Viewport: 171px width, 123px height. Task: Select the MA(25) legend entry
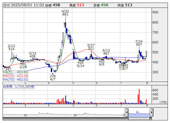(15, 76)
